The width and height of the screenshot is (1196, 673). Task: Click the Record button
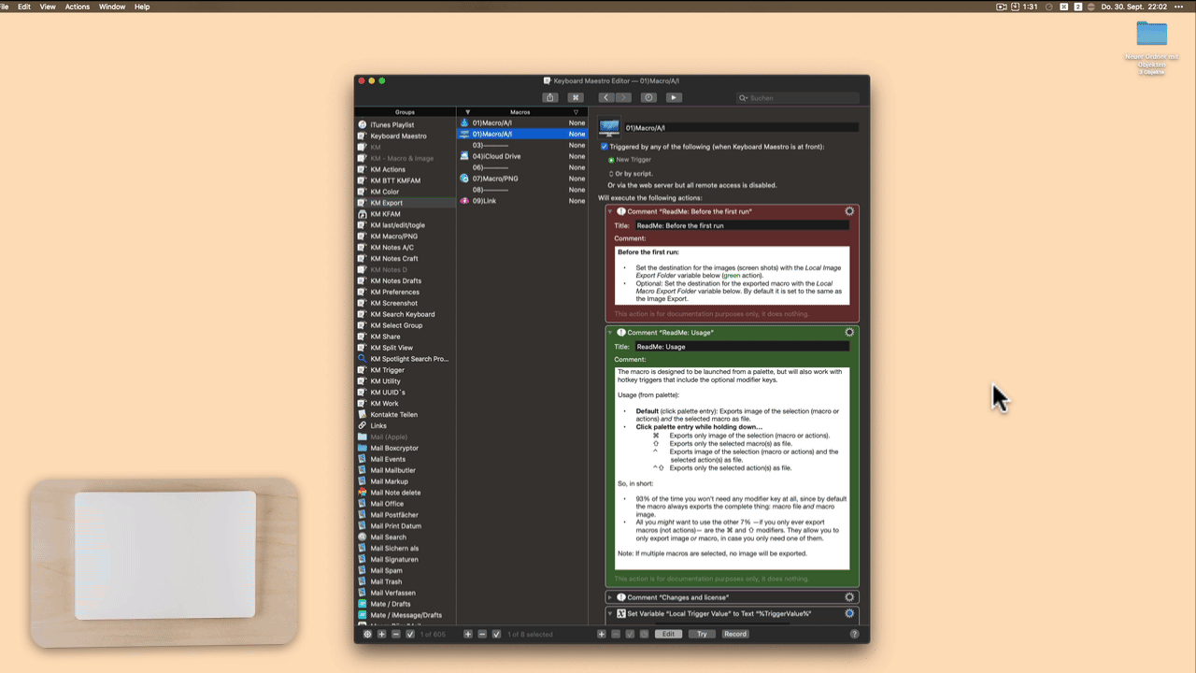pos(735,634)
